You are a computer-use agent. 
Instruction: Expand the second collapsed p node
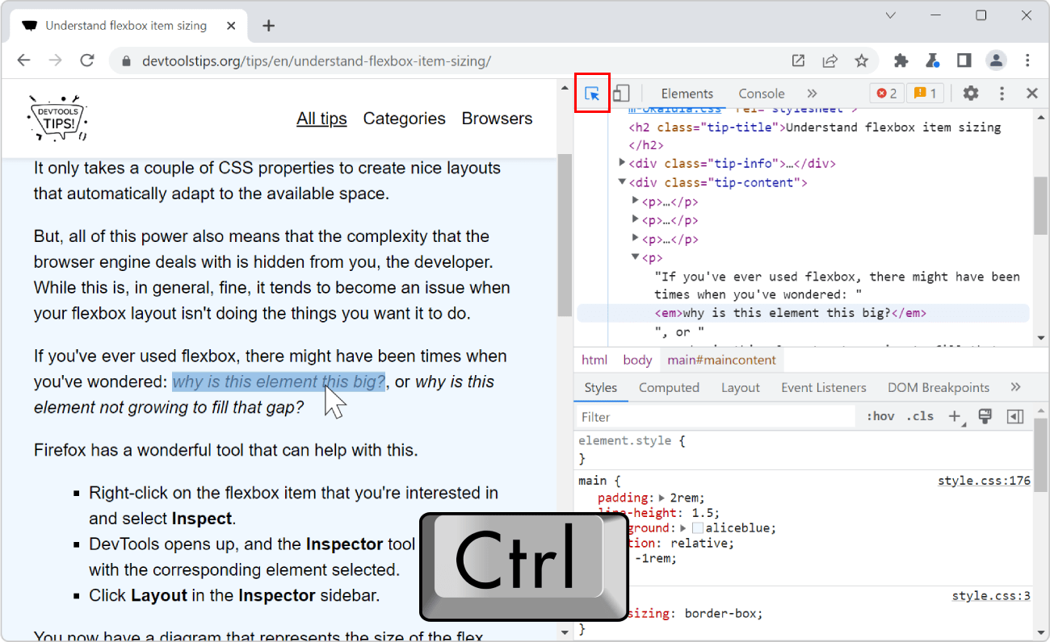pyautogui.click(x=635, y=219)
